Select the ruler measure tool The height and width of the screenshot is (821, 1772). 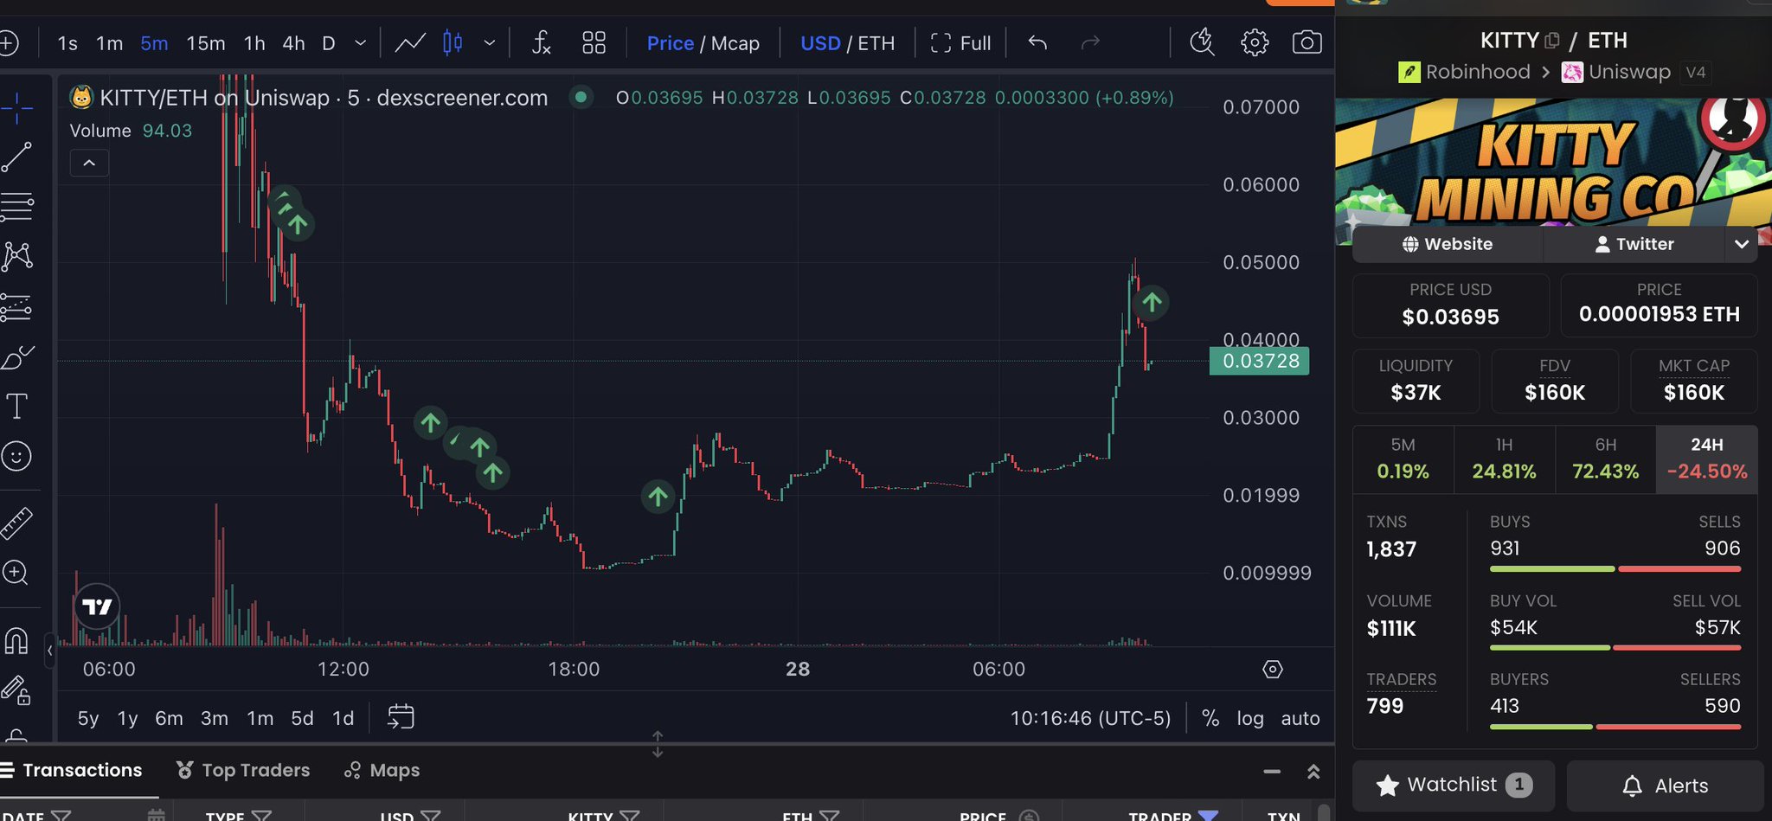16,523
